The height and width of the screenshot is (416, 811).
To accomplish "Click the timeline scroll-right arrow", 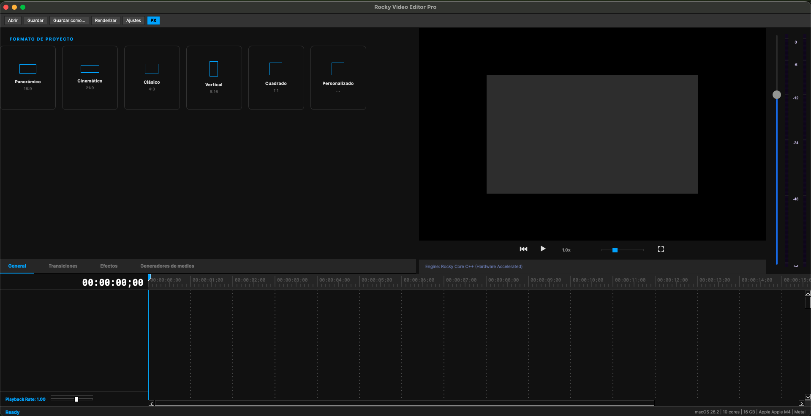I will click(x=801, y=403).
